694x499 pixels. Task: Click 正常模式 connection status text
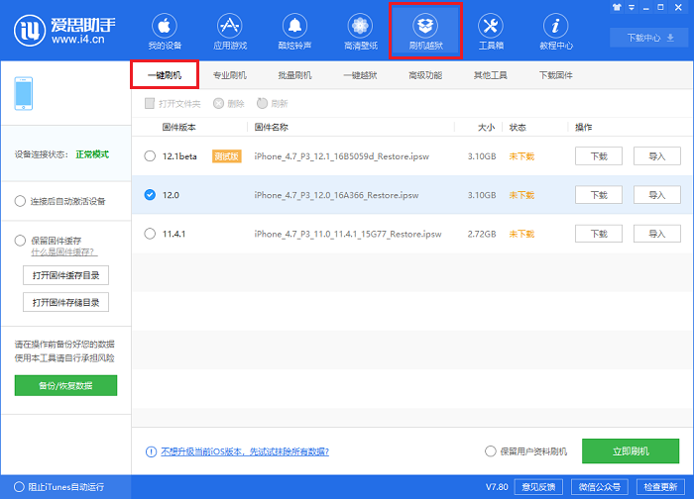point(92,154)
